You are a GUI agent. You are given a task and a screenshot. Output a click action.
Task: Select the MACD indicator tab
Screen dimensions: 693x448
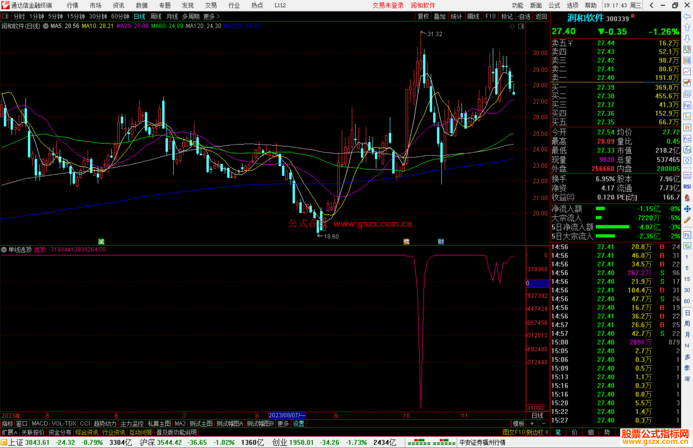pyautogui.click(x=39, y=424)
